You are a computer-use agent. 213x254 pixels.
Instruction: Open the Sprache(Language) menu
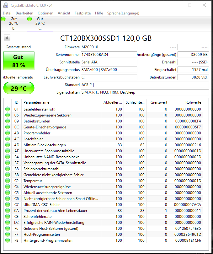click(x=123, y=13)
